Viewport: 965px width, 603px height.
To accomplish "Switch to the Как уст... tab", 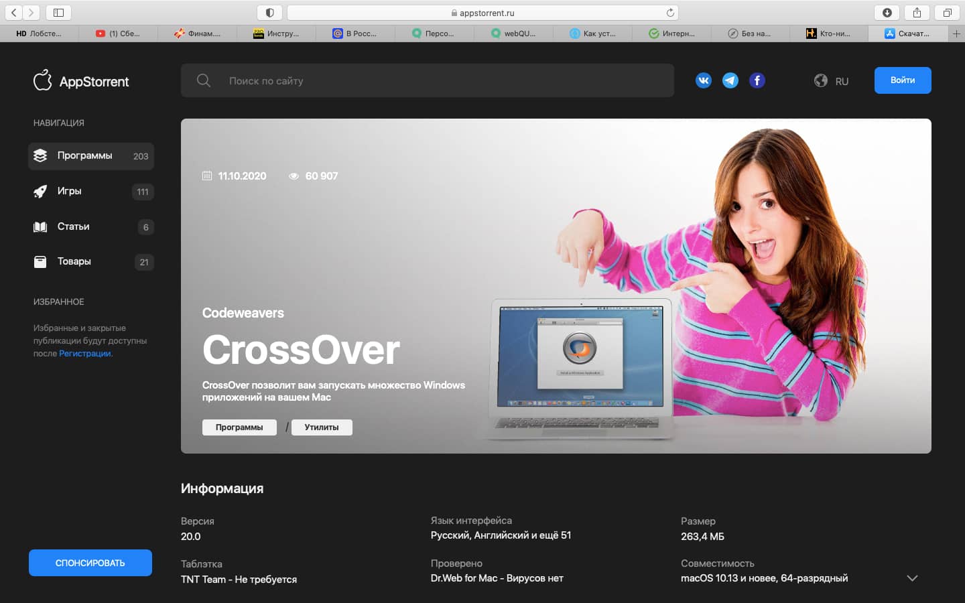I will [x=592, y=33].
